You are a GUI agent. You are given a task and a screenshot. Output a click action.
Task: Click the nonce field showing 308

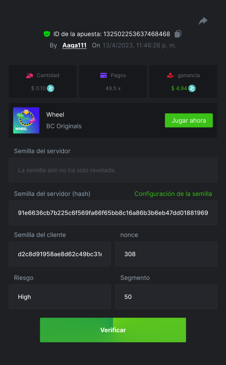166,254
